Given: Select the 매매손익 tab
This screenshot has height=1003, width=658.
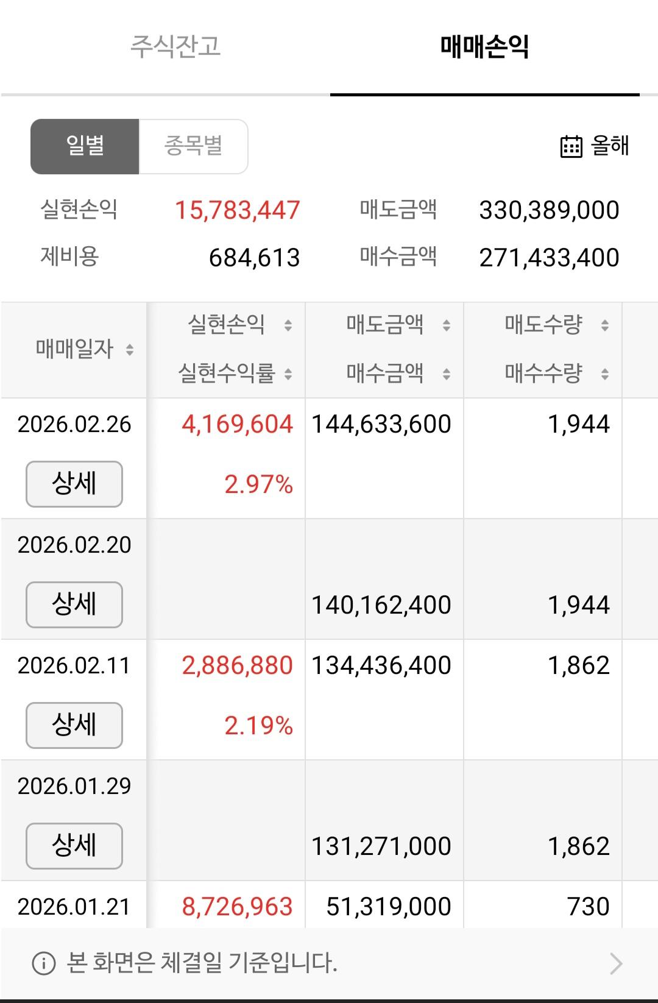Looking at the screenshot, I should pyautogui.click(x=484, y=47).
